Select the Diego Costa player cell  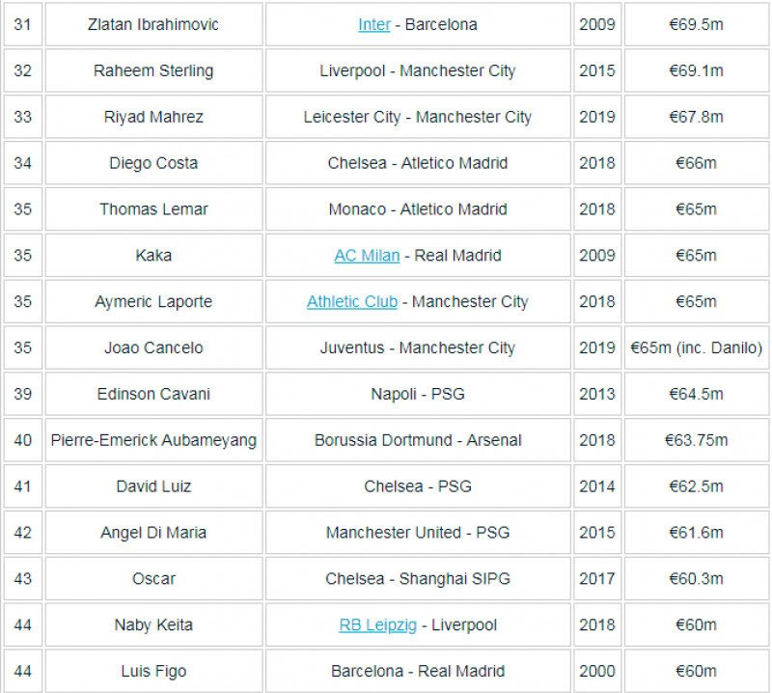[153, 163]
